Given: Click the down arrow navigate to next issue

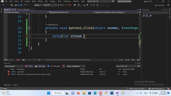Looking at the screenshot, I should pyautogui.click(x=34, y=60).
